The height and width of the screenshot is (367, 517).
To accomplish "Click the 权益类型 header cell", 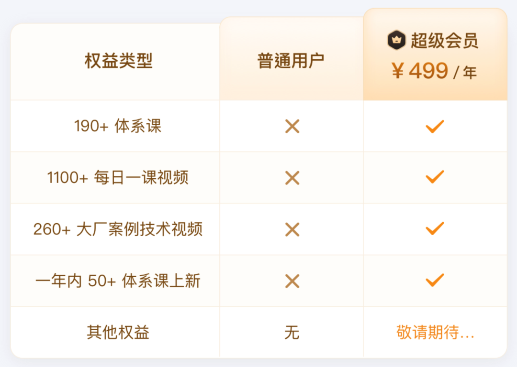I will 118,61.
